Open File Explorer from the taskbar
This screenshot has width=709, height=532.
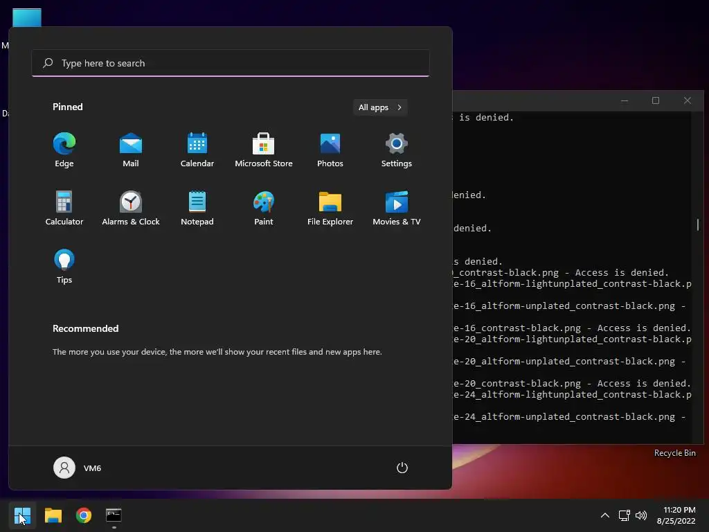coord(53,515)
